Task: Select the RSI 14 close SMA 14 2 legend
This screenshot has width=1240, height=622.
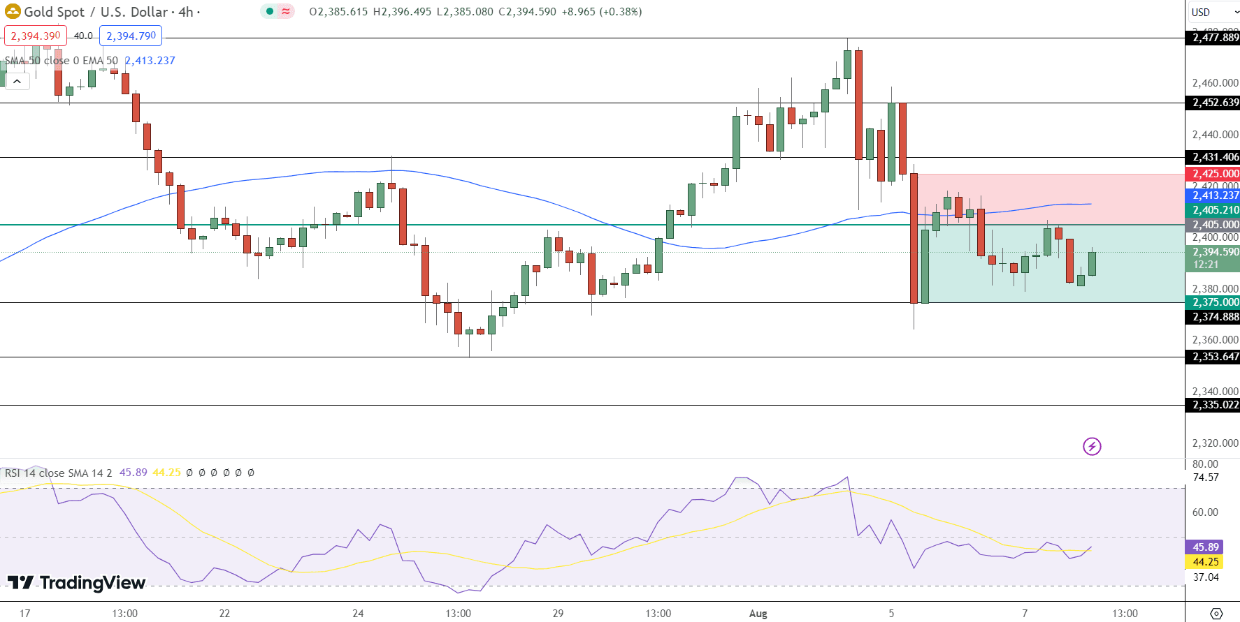Action: 59,473
